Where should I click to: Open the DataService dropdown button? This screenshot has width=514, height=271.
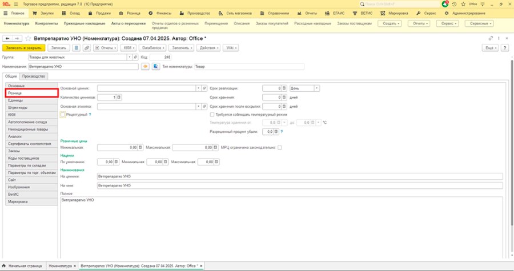pos(152,48)
